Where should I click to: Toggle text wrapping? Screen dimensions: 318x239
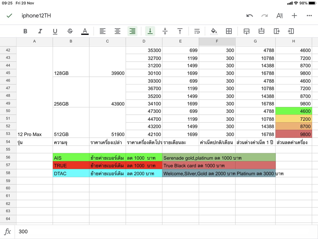197,31
